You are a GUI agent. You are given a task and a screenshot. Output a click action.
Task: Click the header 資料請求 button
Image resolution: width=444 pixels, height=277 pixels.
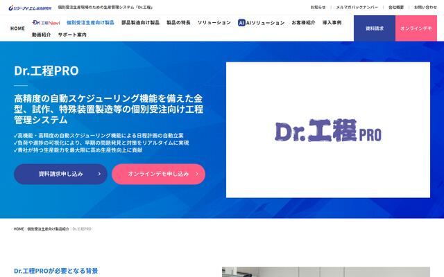375,28
